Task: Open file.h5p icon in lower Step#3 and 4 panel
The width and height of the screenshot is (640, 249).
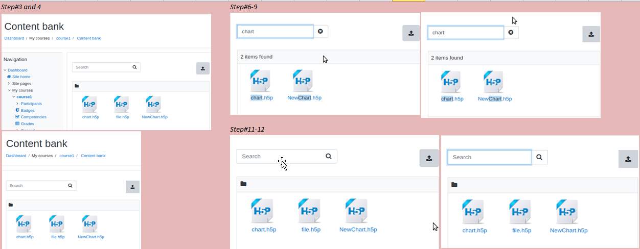Action: point(57,224)
